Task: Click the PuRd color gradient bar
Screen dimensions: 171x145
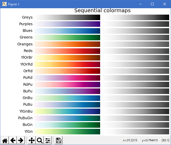Action: 67,78
